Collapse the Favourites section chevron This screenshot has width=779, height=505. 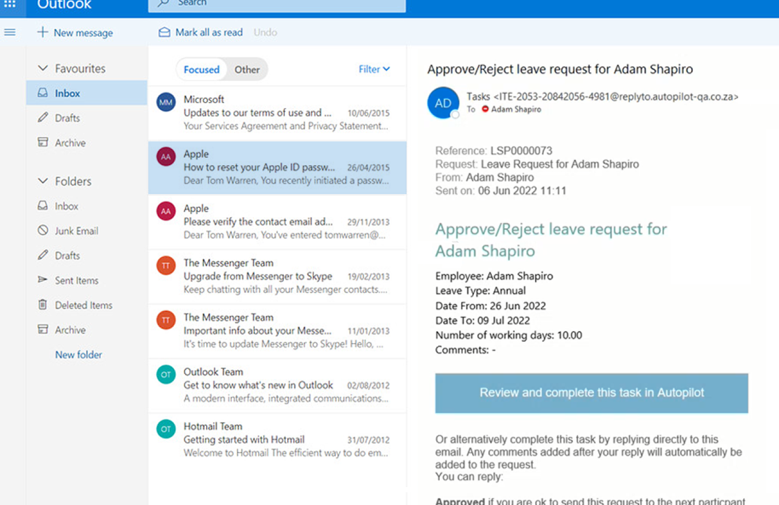[x=43, y=68]
